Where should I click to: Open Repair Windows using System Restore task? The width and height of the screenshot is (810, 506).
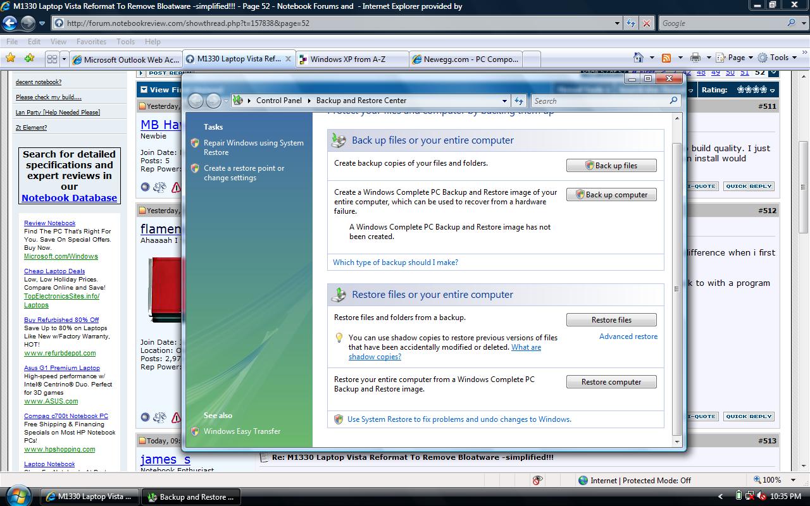253,147
